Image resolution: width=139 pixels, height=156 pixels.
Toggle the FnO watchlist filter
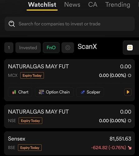(x=51, y=48)
